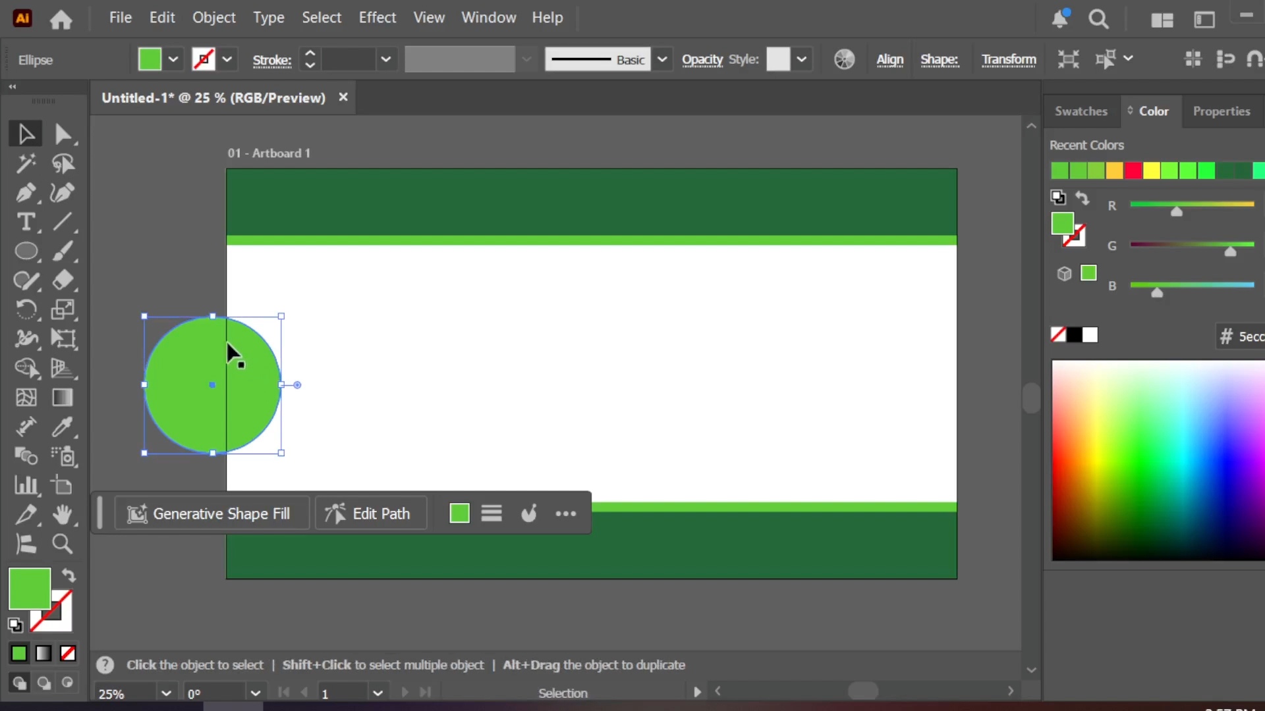
Task: Open the Basic brush definition dropdown
Action: click(662, 59)
